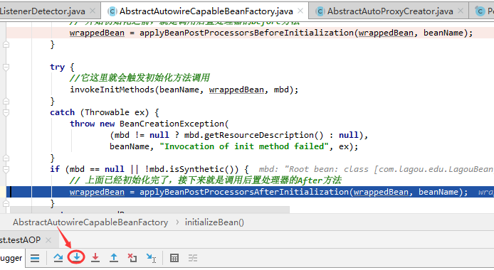Click fold-end marker after BeanCreationException block
The width and height of the screenshot is (494, 270).
tap(6, 158)
